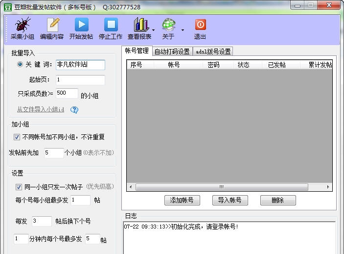Click the red 退出 power icon

(x=200, y=25)
